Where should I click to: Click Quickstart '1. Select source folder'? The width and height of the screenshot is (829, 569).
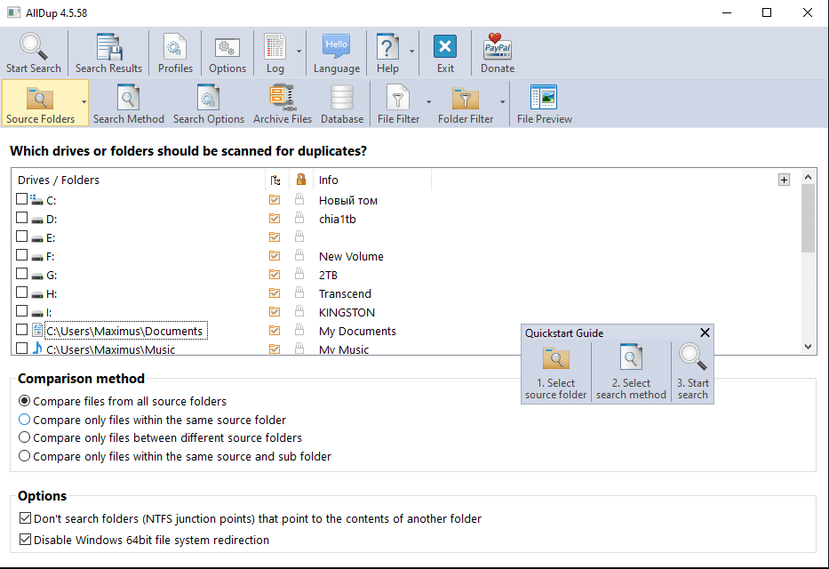click(x=555, y=372)
